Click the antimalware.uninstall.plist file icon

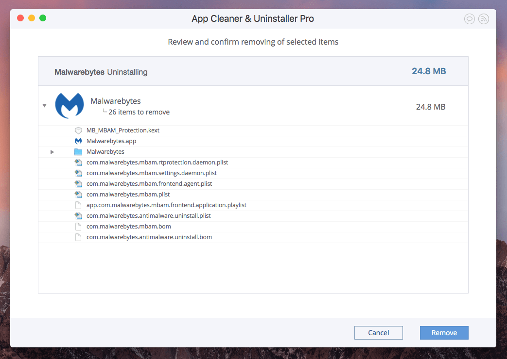(x=78, y=216)
